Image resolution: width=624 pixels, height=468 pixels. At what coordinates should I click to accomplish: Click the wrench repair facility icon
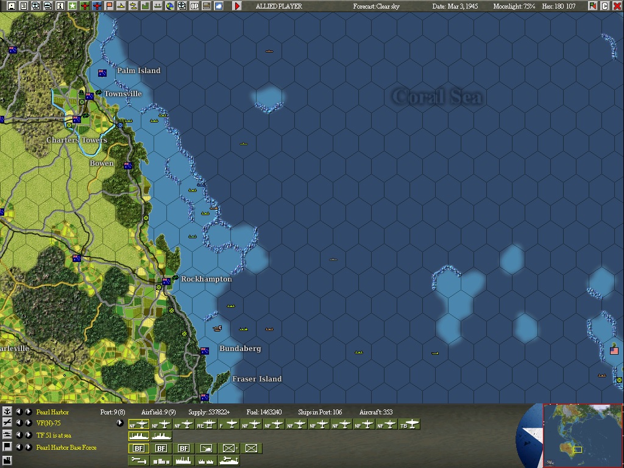[139, 461]
